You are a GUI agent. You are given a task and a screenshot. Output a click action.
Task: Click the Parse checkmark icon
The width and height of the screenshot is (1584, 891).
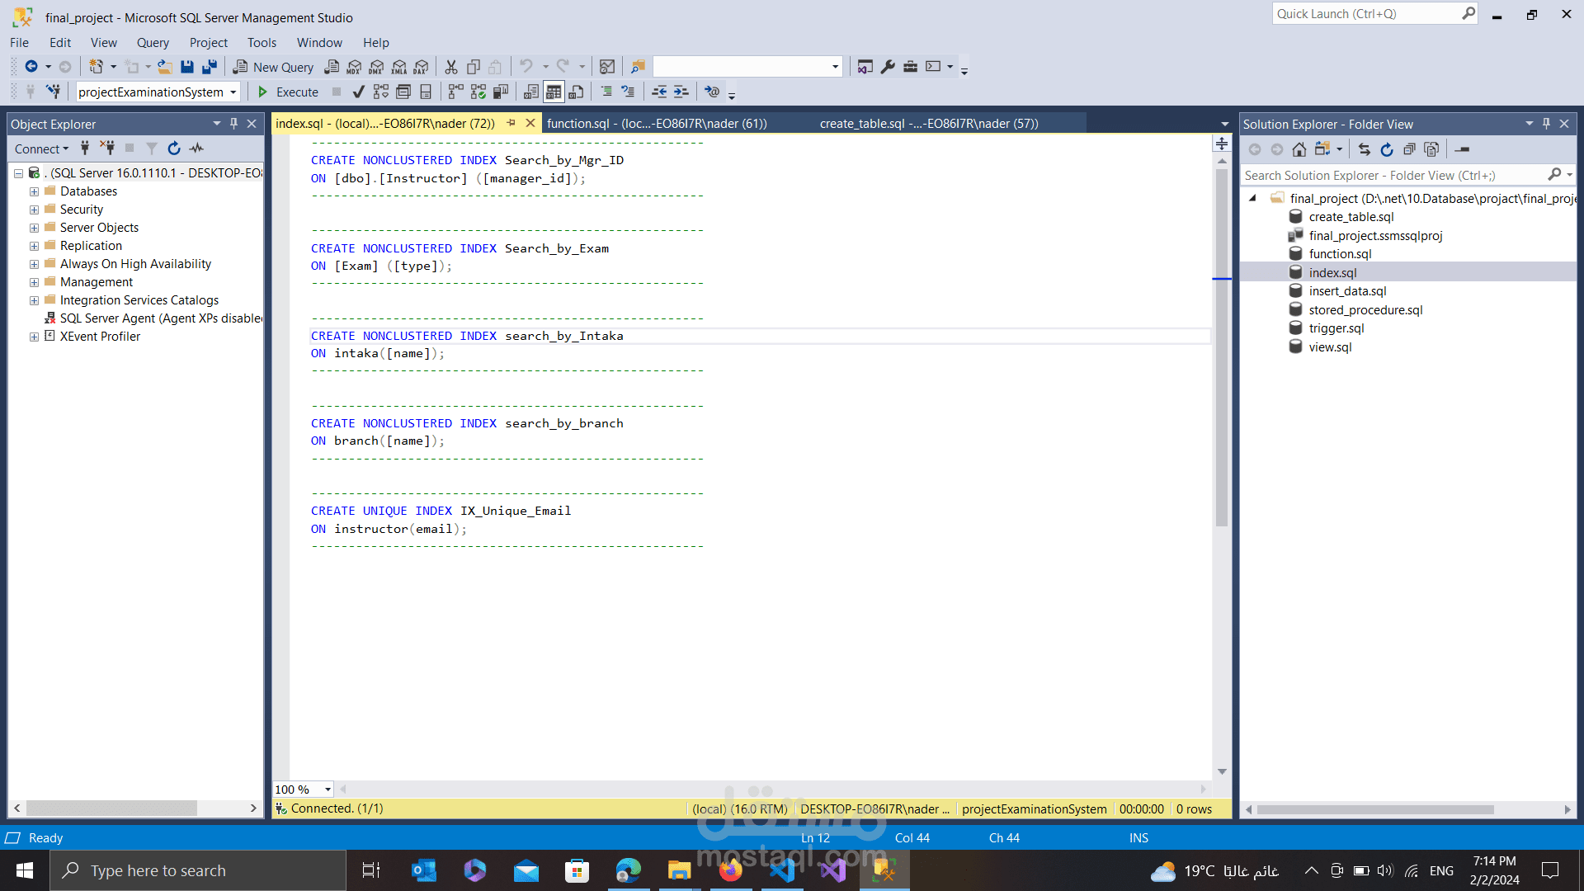tap(358, 92)
